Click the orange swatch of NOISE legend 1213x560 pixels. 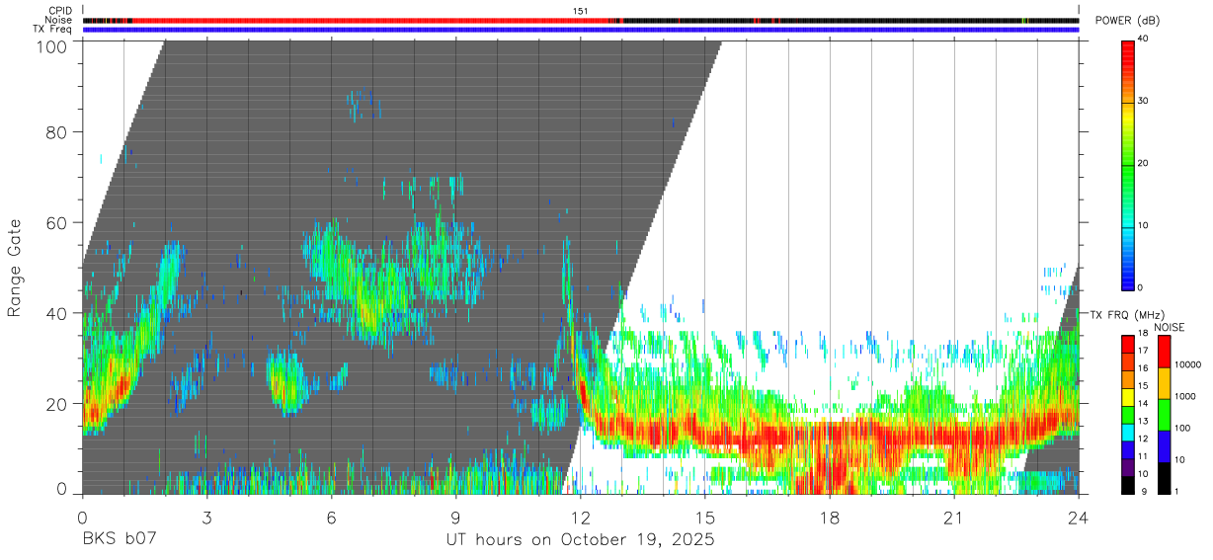(1163, 383)
